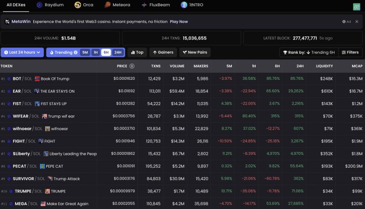365x209 pixels.
Task: Click Raydium icon in EAR row
Action: [x=9, y=91]
